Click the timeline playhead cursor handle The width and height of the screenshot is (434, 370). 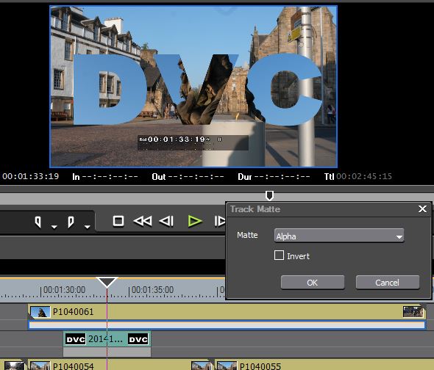tap(107, 282)
